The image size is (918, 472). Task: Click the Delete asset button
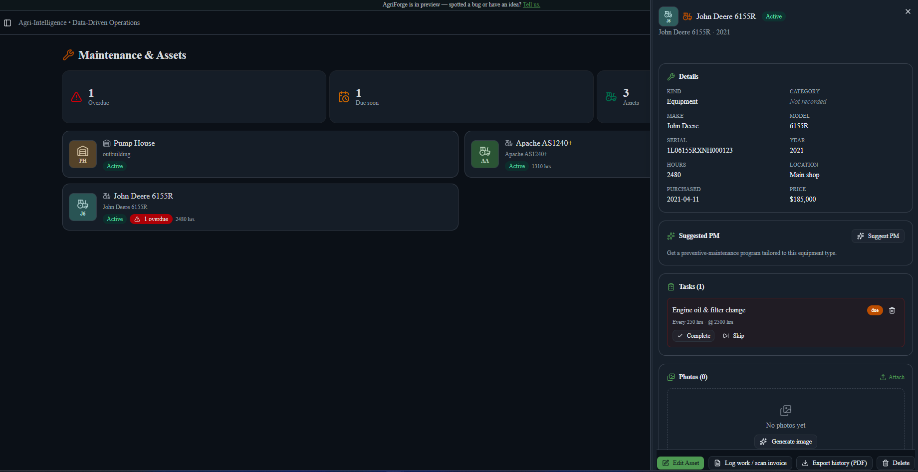(896, 463)
